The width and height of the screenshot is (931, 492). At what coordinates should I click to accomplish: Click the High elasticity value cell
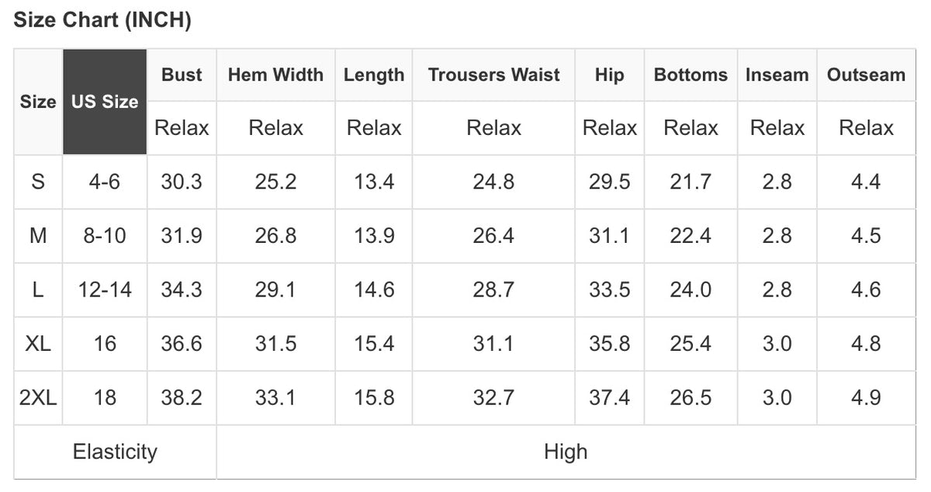[566, 452]
